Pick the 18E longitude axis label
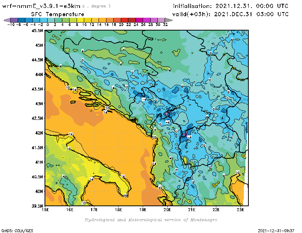Viewport: 302px width, 233px height. coord(119,210)
